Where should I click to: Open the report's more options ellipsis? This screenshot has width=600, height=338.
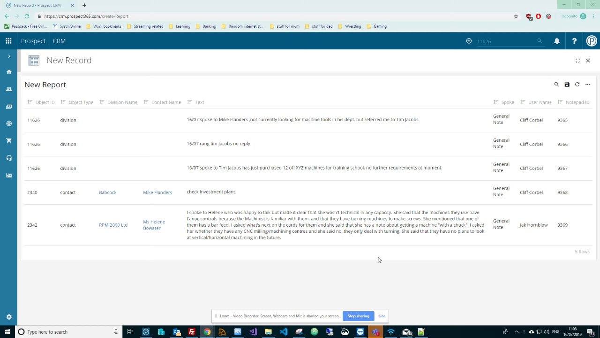(587, 84)
